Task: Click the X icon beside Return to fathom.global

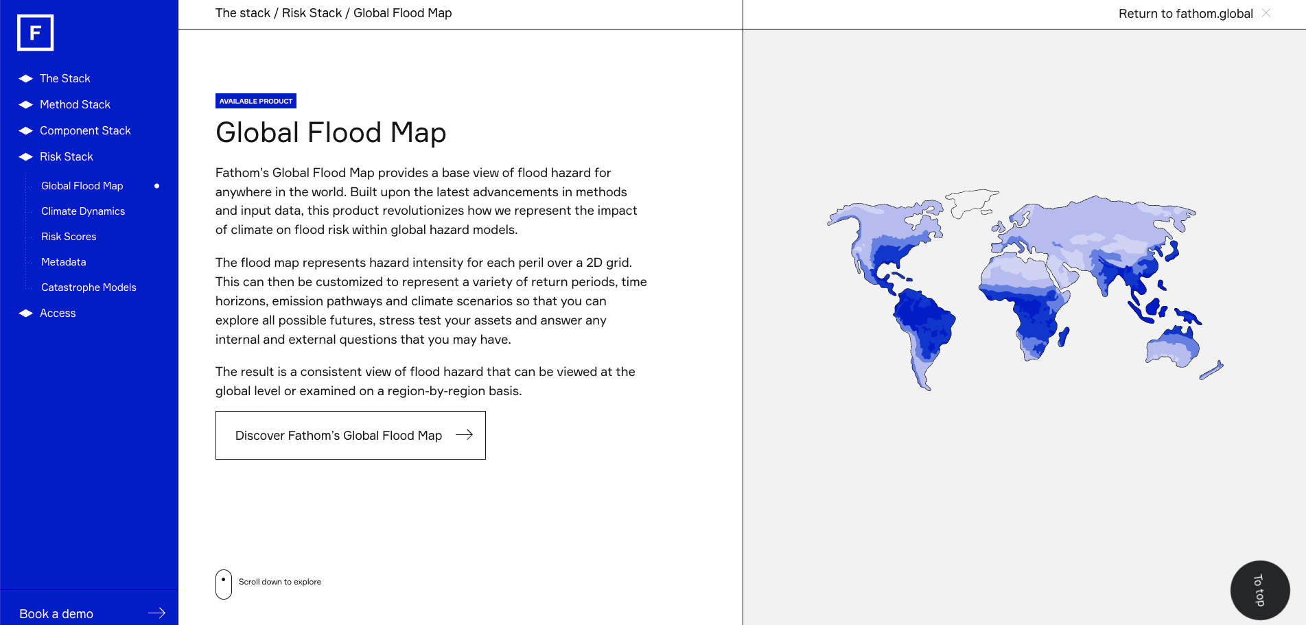Action: click(1266, 13)
